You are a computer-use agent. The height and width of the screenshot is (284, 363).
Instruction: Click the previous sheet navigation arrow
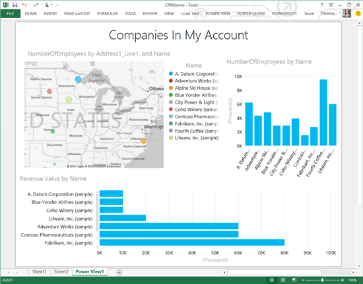pos(9,272)
